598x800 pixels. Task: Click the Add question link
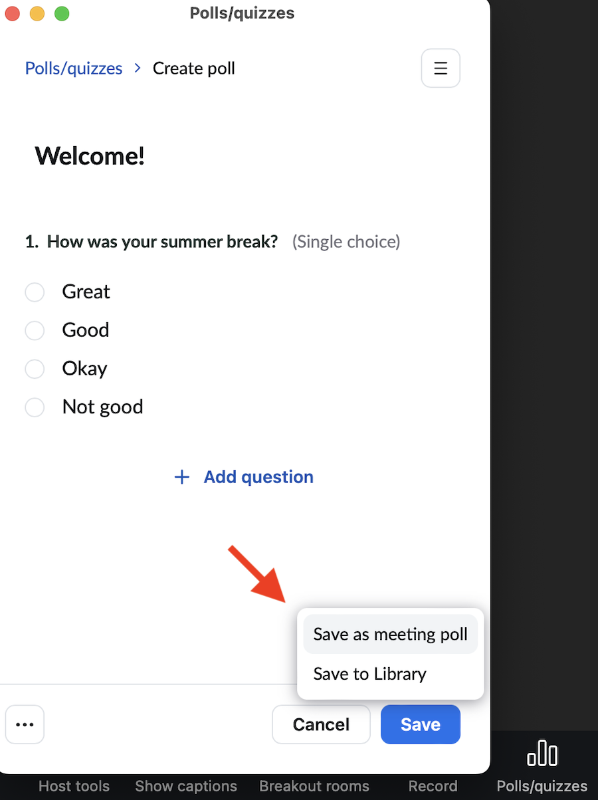(x=258, y=477)
